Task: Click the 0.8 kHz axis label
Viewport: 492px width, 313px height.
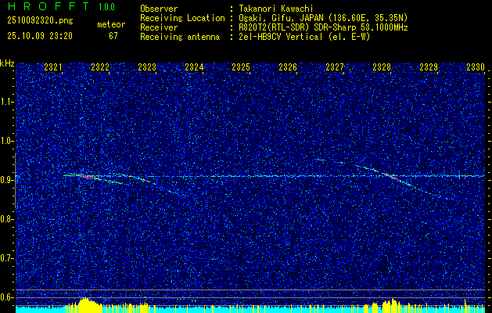Action: [x=7, y=219]
